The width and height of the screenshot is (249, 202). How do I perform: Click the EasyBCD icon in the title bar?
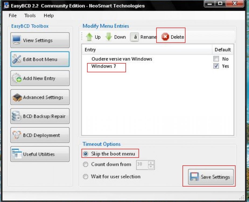(6, 5)
